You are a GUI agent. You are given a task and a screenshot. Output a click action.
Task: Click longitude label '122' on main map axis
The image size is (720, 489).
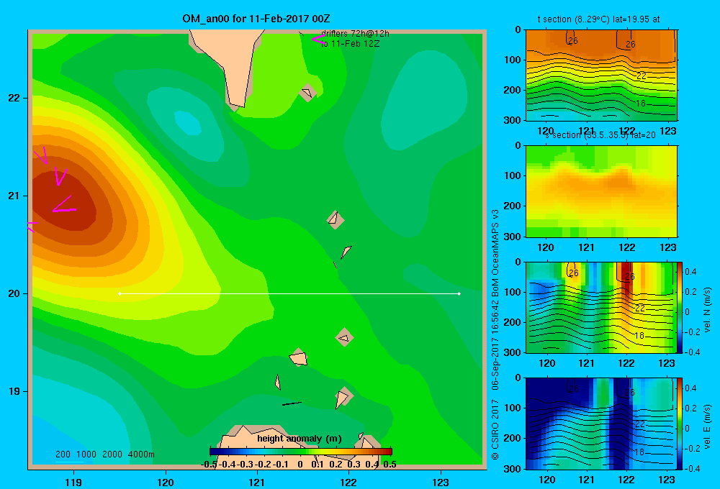click(x=348, y=482)
